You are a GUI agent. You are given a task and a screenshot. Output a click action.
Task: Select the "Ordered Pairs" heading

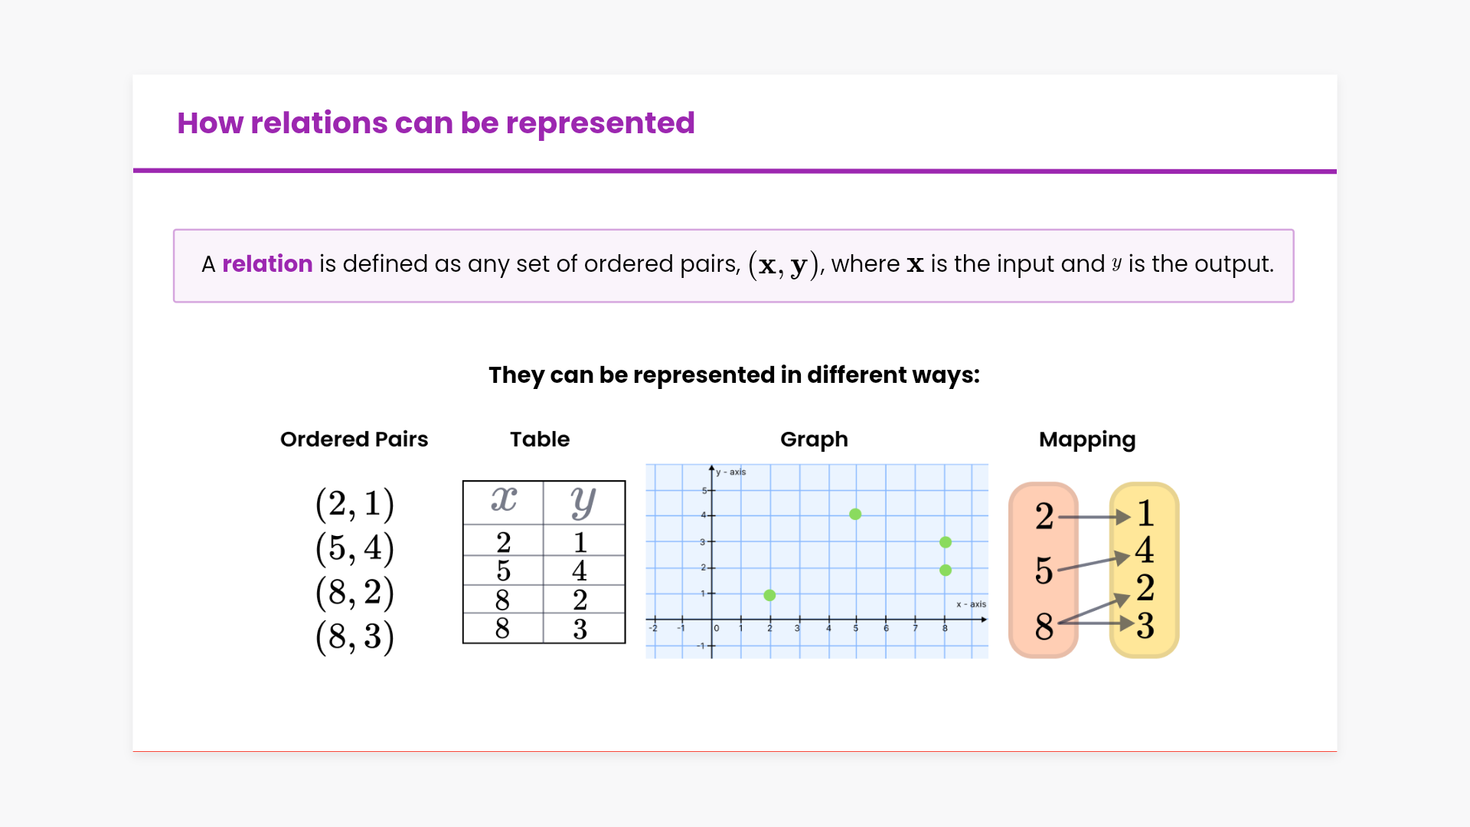point(354,440)
